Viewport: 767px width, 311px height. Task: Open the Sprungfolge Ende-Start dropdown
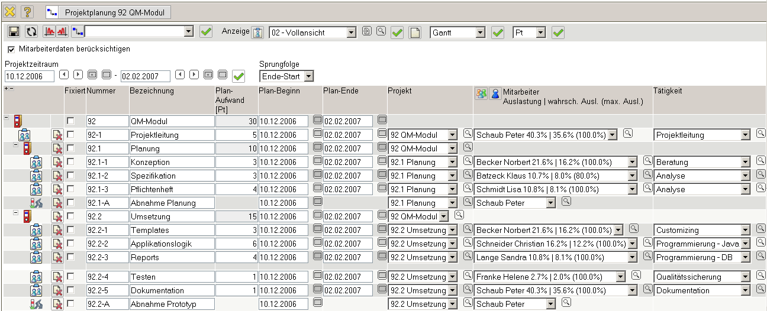(308, 76)
